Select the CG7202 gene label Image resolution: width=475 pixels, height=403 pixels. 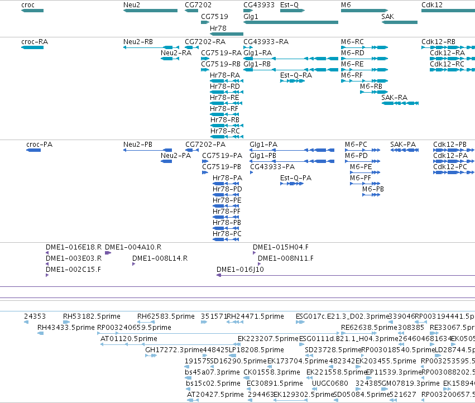198,5
